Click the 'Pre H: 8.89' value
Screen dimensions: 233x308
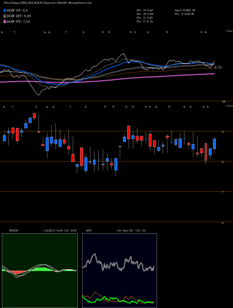pyautogui.click(x=145, y=14)
